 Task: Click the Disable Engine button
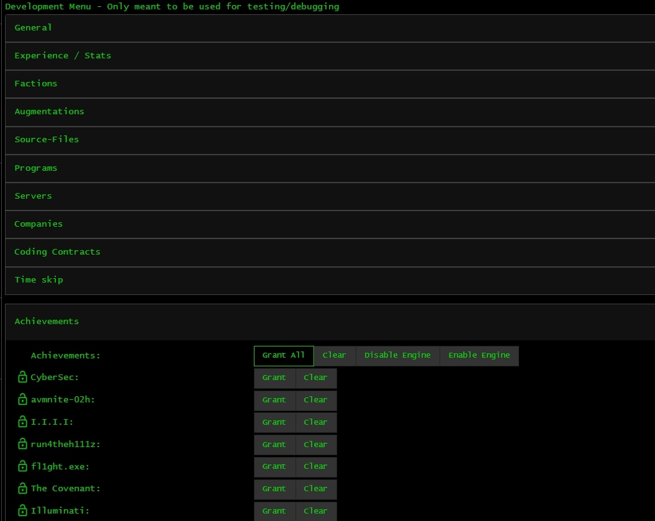(x=398, y=356)
